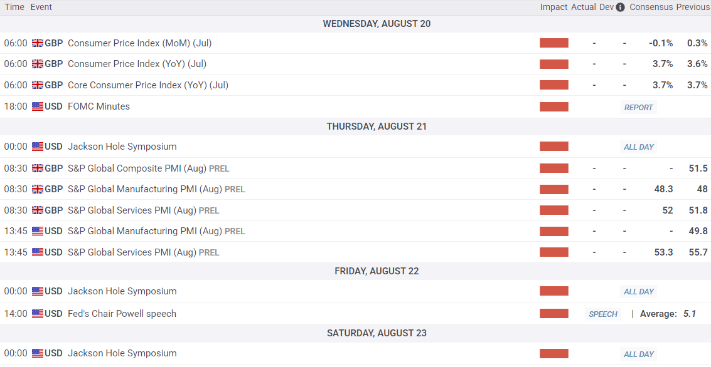Click the SPEECH badge on Powell's row
Screen dimensions: 711x367
click(602, 314)
